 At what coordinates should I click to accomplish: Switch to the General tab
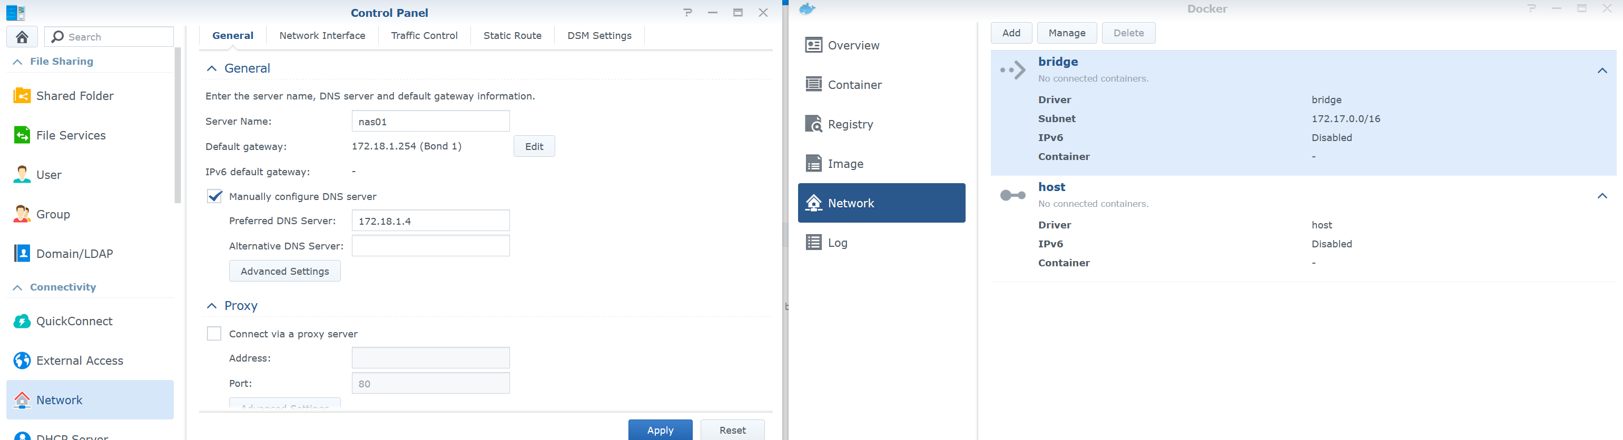232,35
